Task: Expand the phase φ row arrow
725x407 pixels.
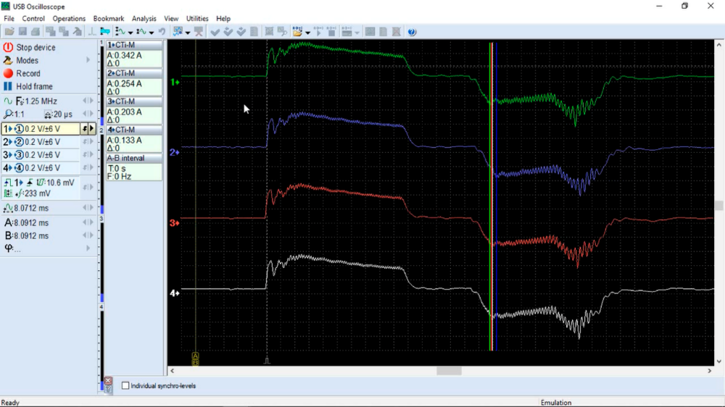Action: (x=88, y=248)
